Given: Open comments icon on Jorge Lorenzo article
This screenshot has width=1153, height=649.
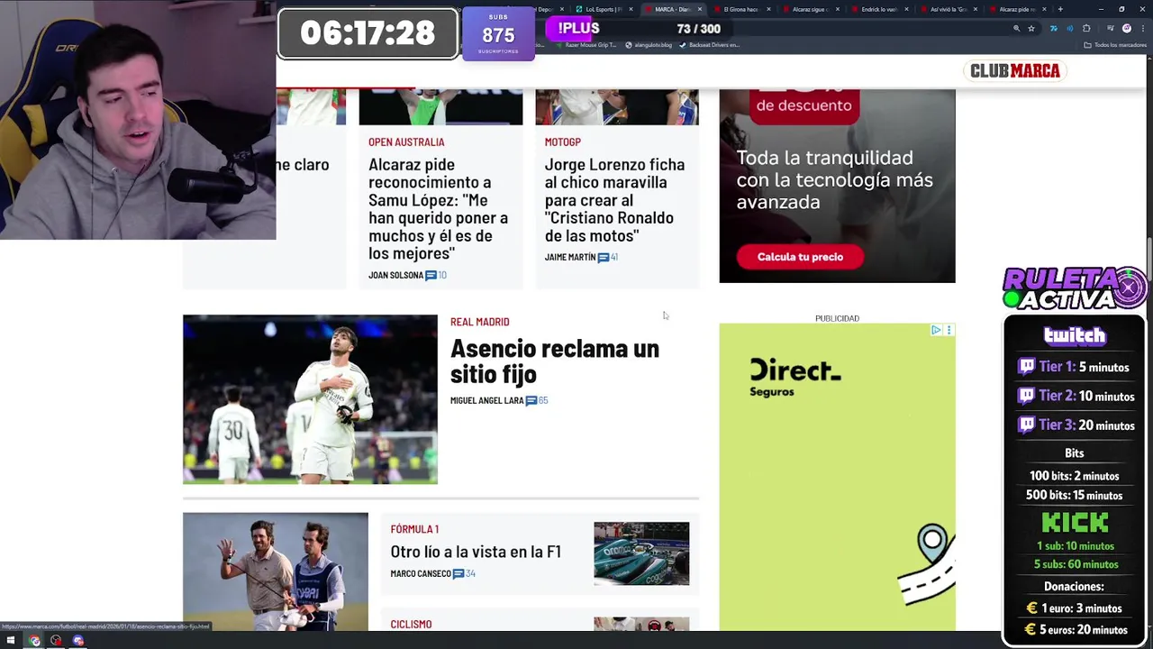Looking at the screenshot, I should [x=603, y=257].
